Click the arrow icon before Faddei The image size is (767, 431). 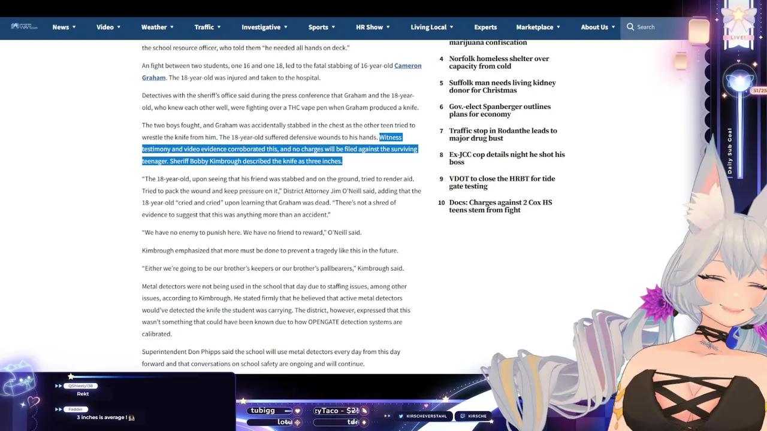59,409
